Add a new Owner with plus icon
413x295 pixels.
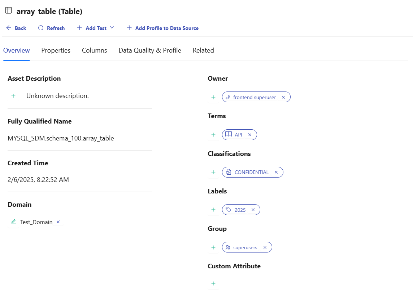pyautogui.click(x=213, y=97)
